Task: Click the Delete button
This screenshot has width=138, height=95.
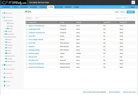Action: pyautogui.click(x=29, y=18)
